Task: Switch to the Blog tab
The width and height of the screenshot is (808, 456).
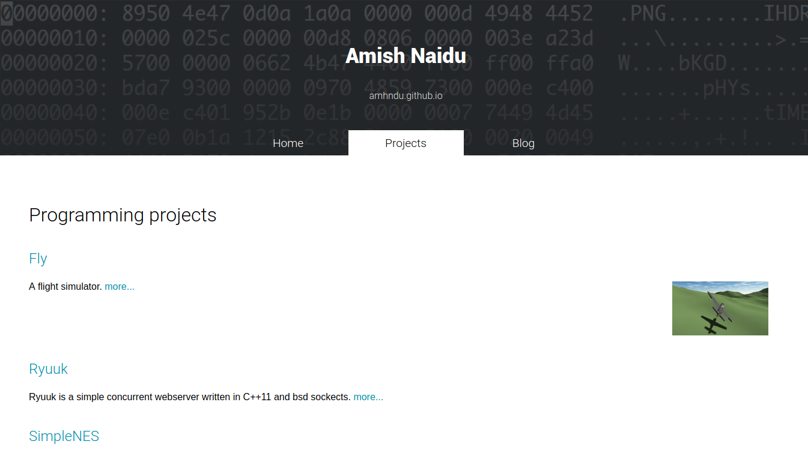Action: [523, 143]
